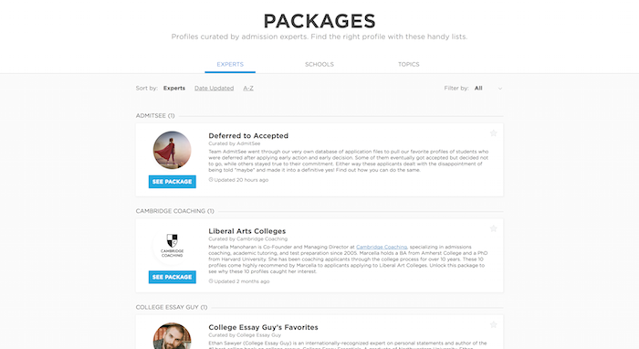Star the College Essay Guy's Favorites package
639x349 pixels.
(493, 325)
